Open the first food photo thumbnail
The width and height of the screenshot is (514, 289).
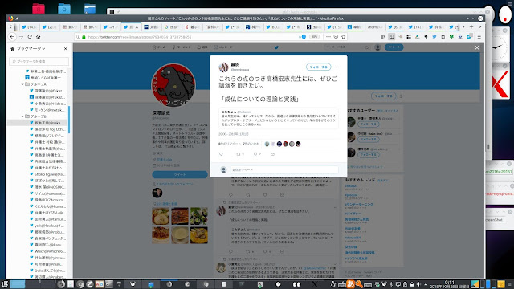click(161, 216)
